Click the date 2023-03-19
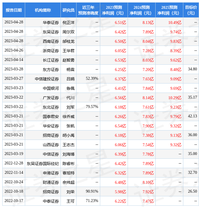Image resolution: width=199 pixels, height=208 pixels. pos(14,154)
